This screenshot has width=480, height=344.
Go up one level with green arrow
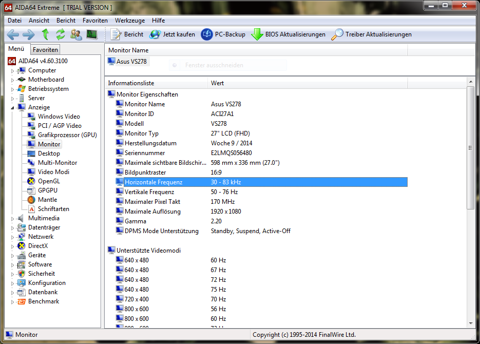(x=45, y=34)
